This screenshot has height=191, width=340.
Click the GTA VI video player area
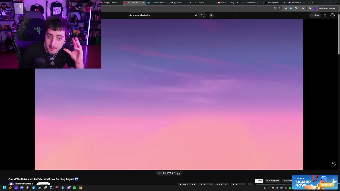pos(169,94)
